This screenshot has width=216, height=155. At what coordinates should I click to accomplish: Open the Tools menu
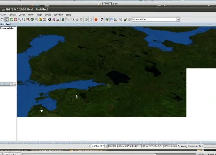click(48, 15)
